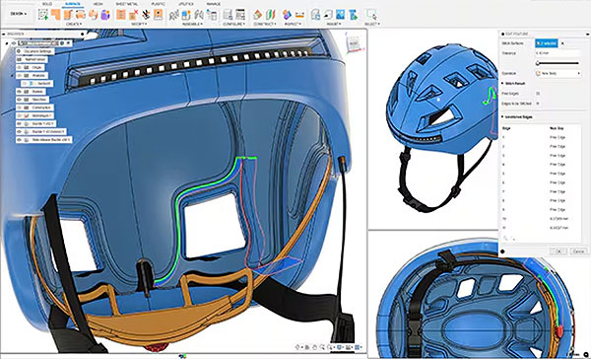Select the fourth Assemble group icon
591x359 pixels.
tap(212, 15)
